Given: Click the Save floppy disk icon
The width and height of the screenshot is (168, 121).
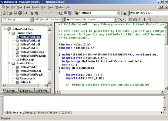Looking at the screenshot, I should tap(15, 13).
